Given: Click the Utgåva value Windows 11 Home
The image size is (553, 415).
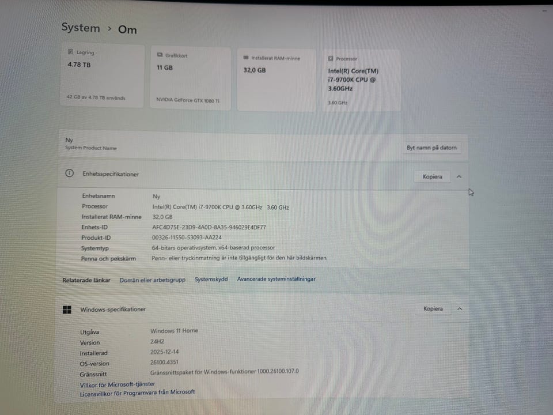Looking at the screenshot, I should [x=174, y=331].
